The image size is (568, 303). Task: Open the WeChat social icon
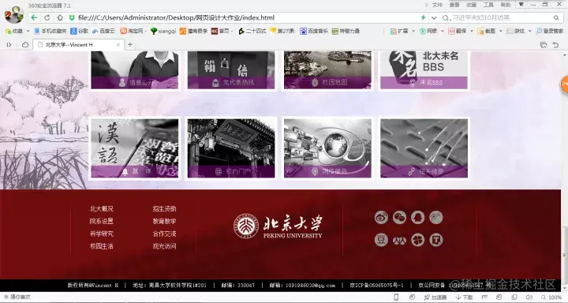(399, 218)
